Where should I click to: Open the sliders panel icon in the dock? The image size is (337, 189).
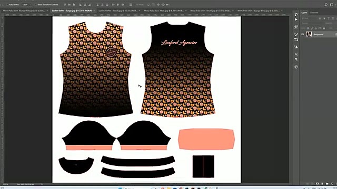point(296,39)
